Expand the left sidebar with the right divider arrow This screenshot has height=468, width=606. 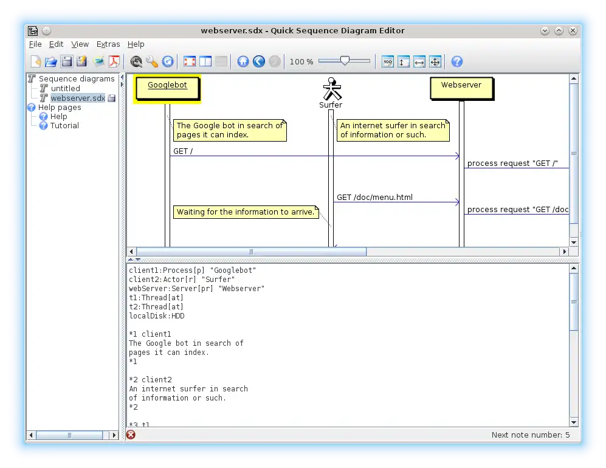click(122, 84)
